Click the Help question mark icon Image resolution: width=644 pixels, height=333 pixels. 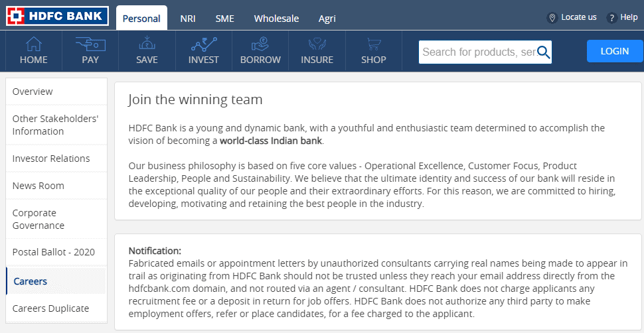point(612,18)
